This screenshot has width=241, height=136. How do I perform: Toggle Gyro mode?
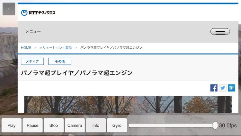(117, 125)
